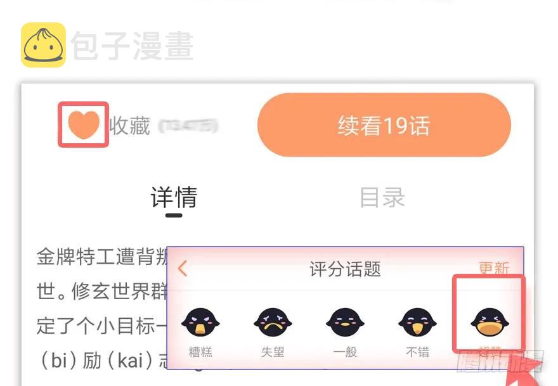Go back using the orange left chevron
558x386 pixels.
(x=183, y=269)
